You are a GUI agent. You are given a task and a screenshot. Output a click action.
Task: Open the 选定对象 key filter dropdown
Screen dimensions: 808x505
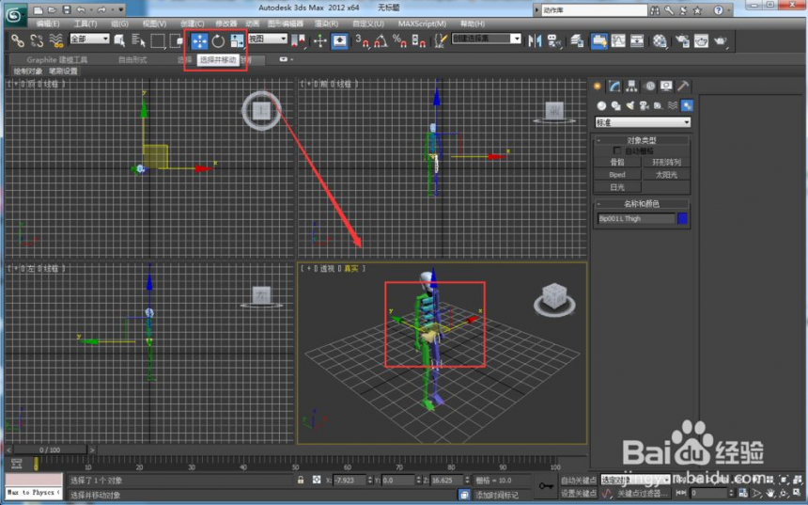coord(635,480)
